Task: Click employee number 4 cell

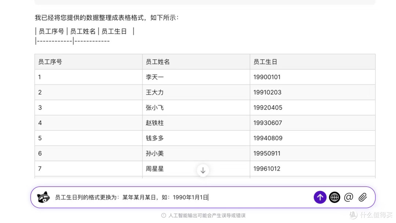Action: [88, 123]
